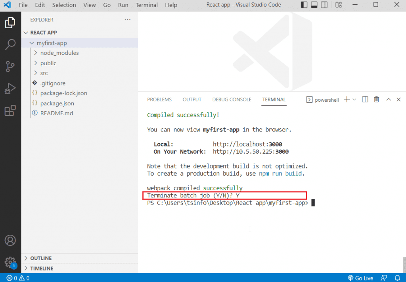406x282 pixels.
Task: Switch to the Output tab
Action: pyautogui.click(x=192, y=100)
